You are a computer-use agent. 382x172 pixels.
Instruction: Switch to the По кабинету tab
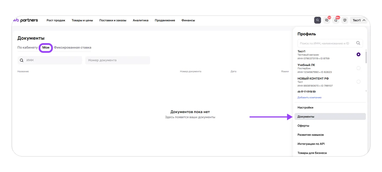[28, 47]
